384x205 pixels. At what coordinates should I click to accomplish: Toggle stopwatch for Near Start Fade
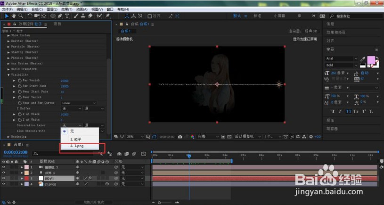click(20, 92)
